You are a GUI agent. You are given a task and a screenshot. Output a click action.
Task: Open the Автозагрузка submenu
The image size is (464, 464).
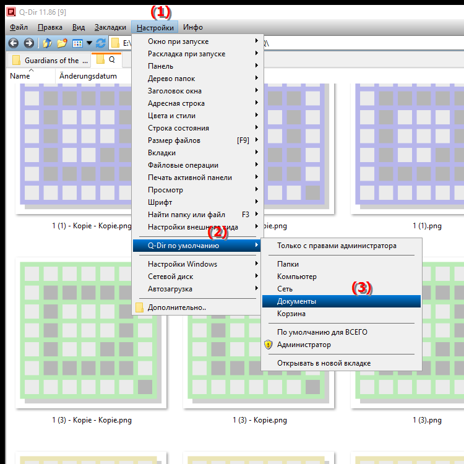tap(197, 289)
